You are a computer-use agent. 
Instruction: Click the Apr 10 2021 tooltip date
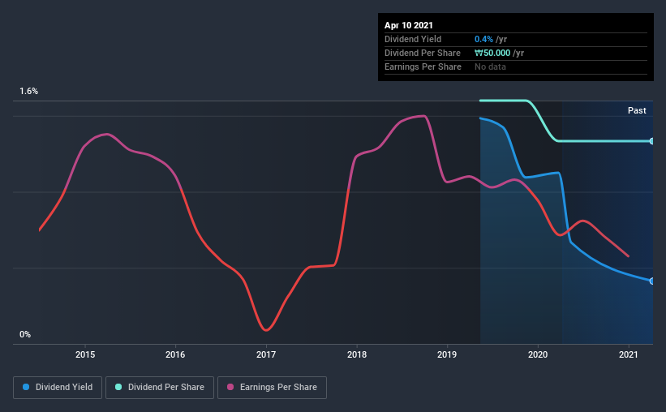coord(409,25)
